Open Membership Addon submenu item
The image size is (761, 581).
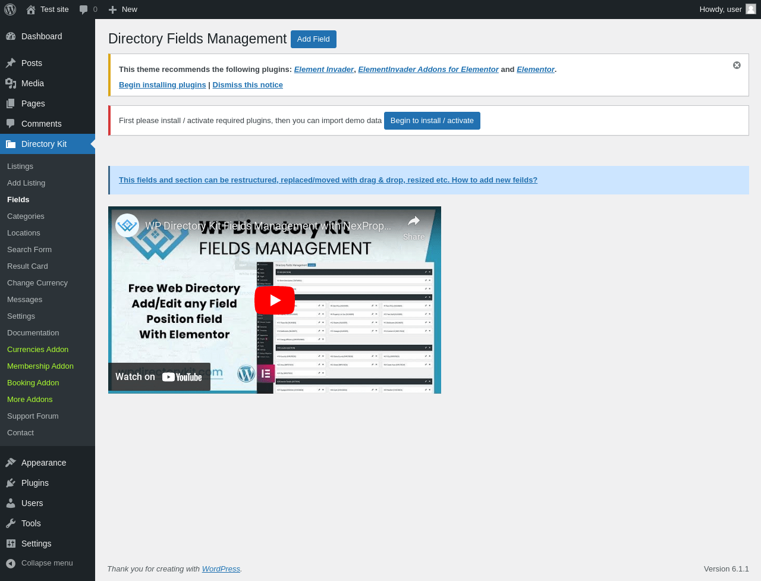pyautogui.click(x=40, y=366)
